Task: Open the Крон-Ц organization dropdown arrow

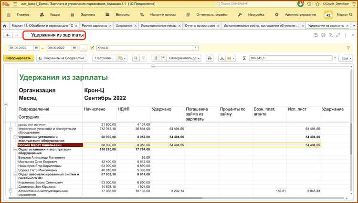Action: click(x=195, y=48)
